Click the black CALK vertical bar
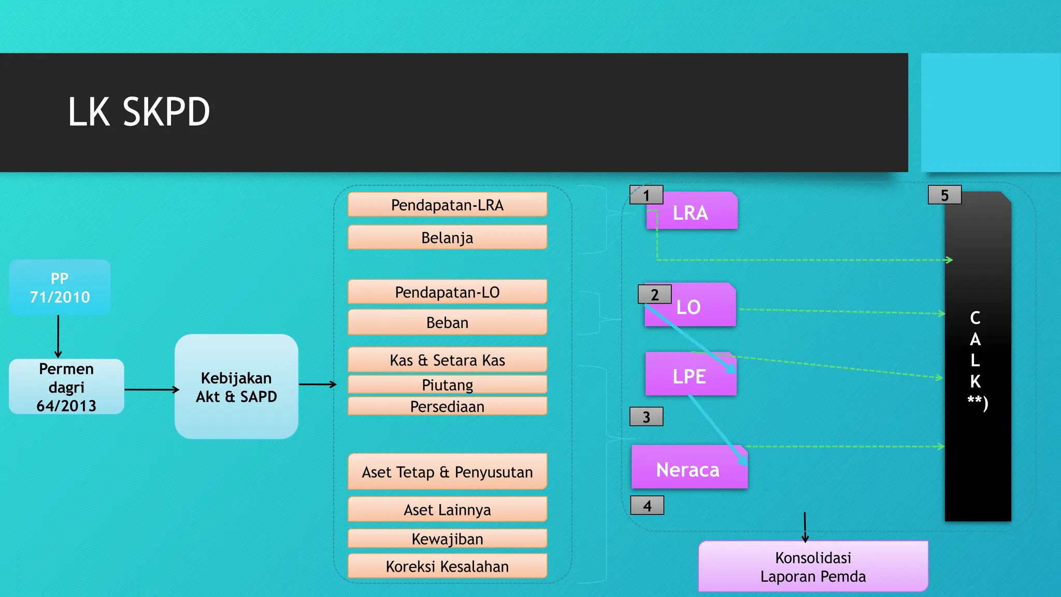Screen dimensions: 1061x597 pyautogui.click(x=978, y=358)
